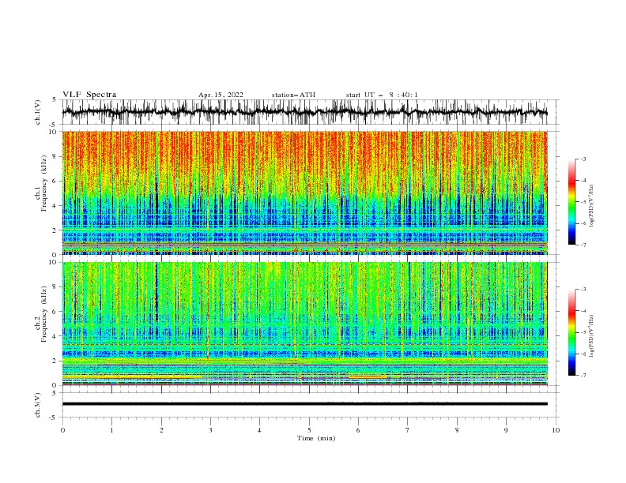Image resolution: width=626 pixels, height=483 pixels.
Task: Click the time axis tick label "9"
Action: (x=506, y=430)
